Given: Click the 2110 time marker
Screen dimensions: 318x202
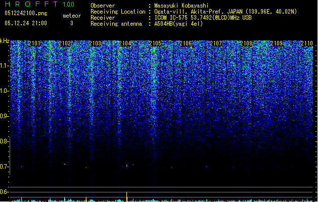Looking at the screenshot, I should pyautogui.click(x=307, y=43).
